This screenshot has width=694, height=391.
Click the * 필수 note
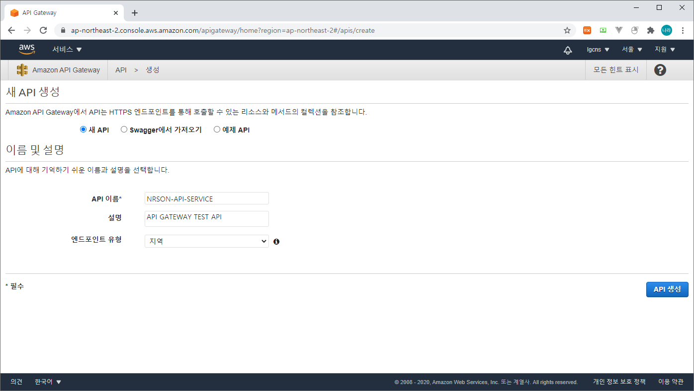14,286
